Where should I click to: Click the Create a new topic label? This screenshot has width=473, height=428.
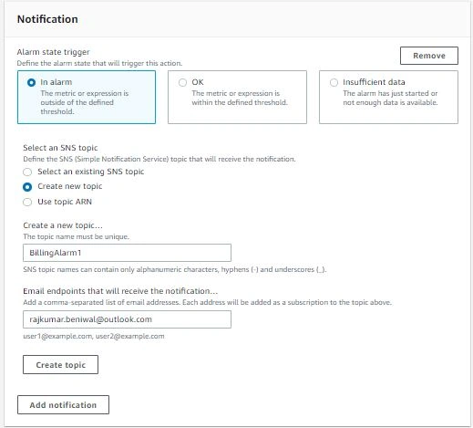coord(63,225)
